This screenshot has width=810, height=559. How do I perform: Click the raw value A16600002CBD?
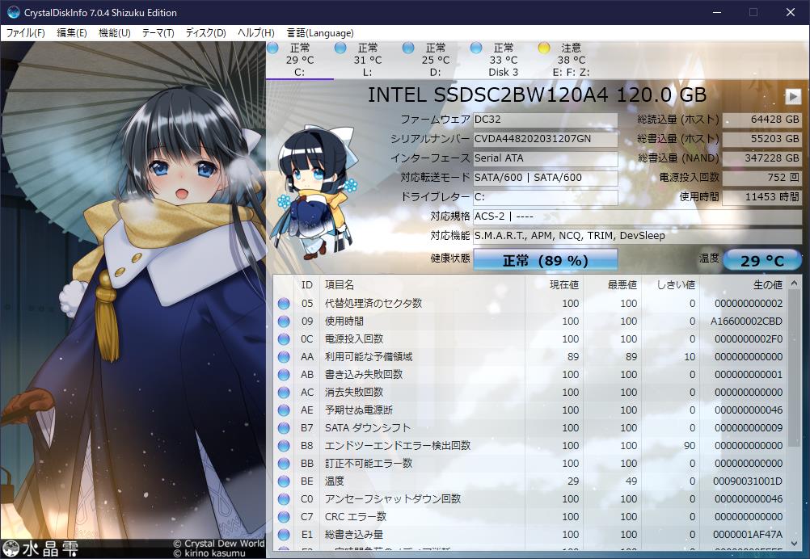point(746,322)
